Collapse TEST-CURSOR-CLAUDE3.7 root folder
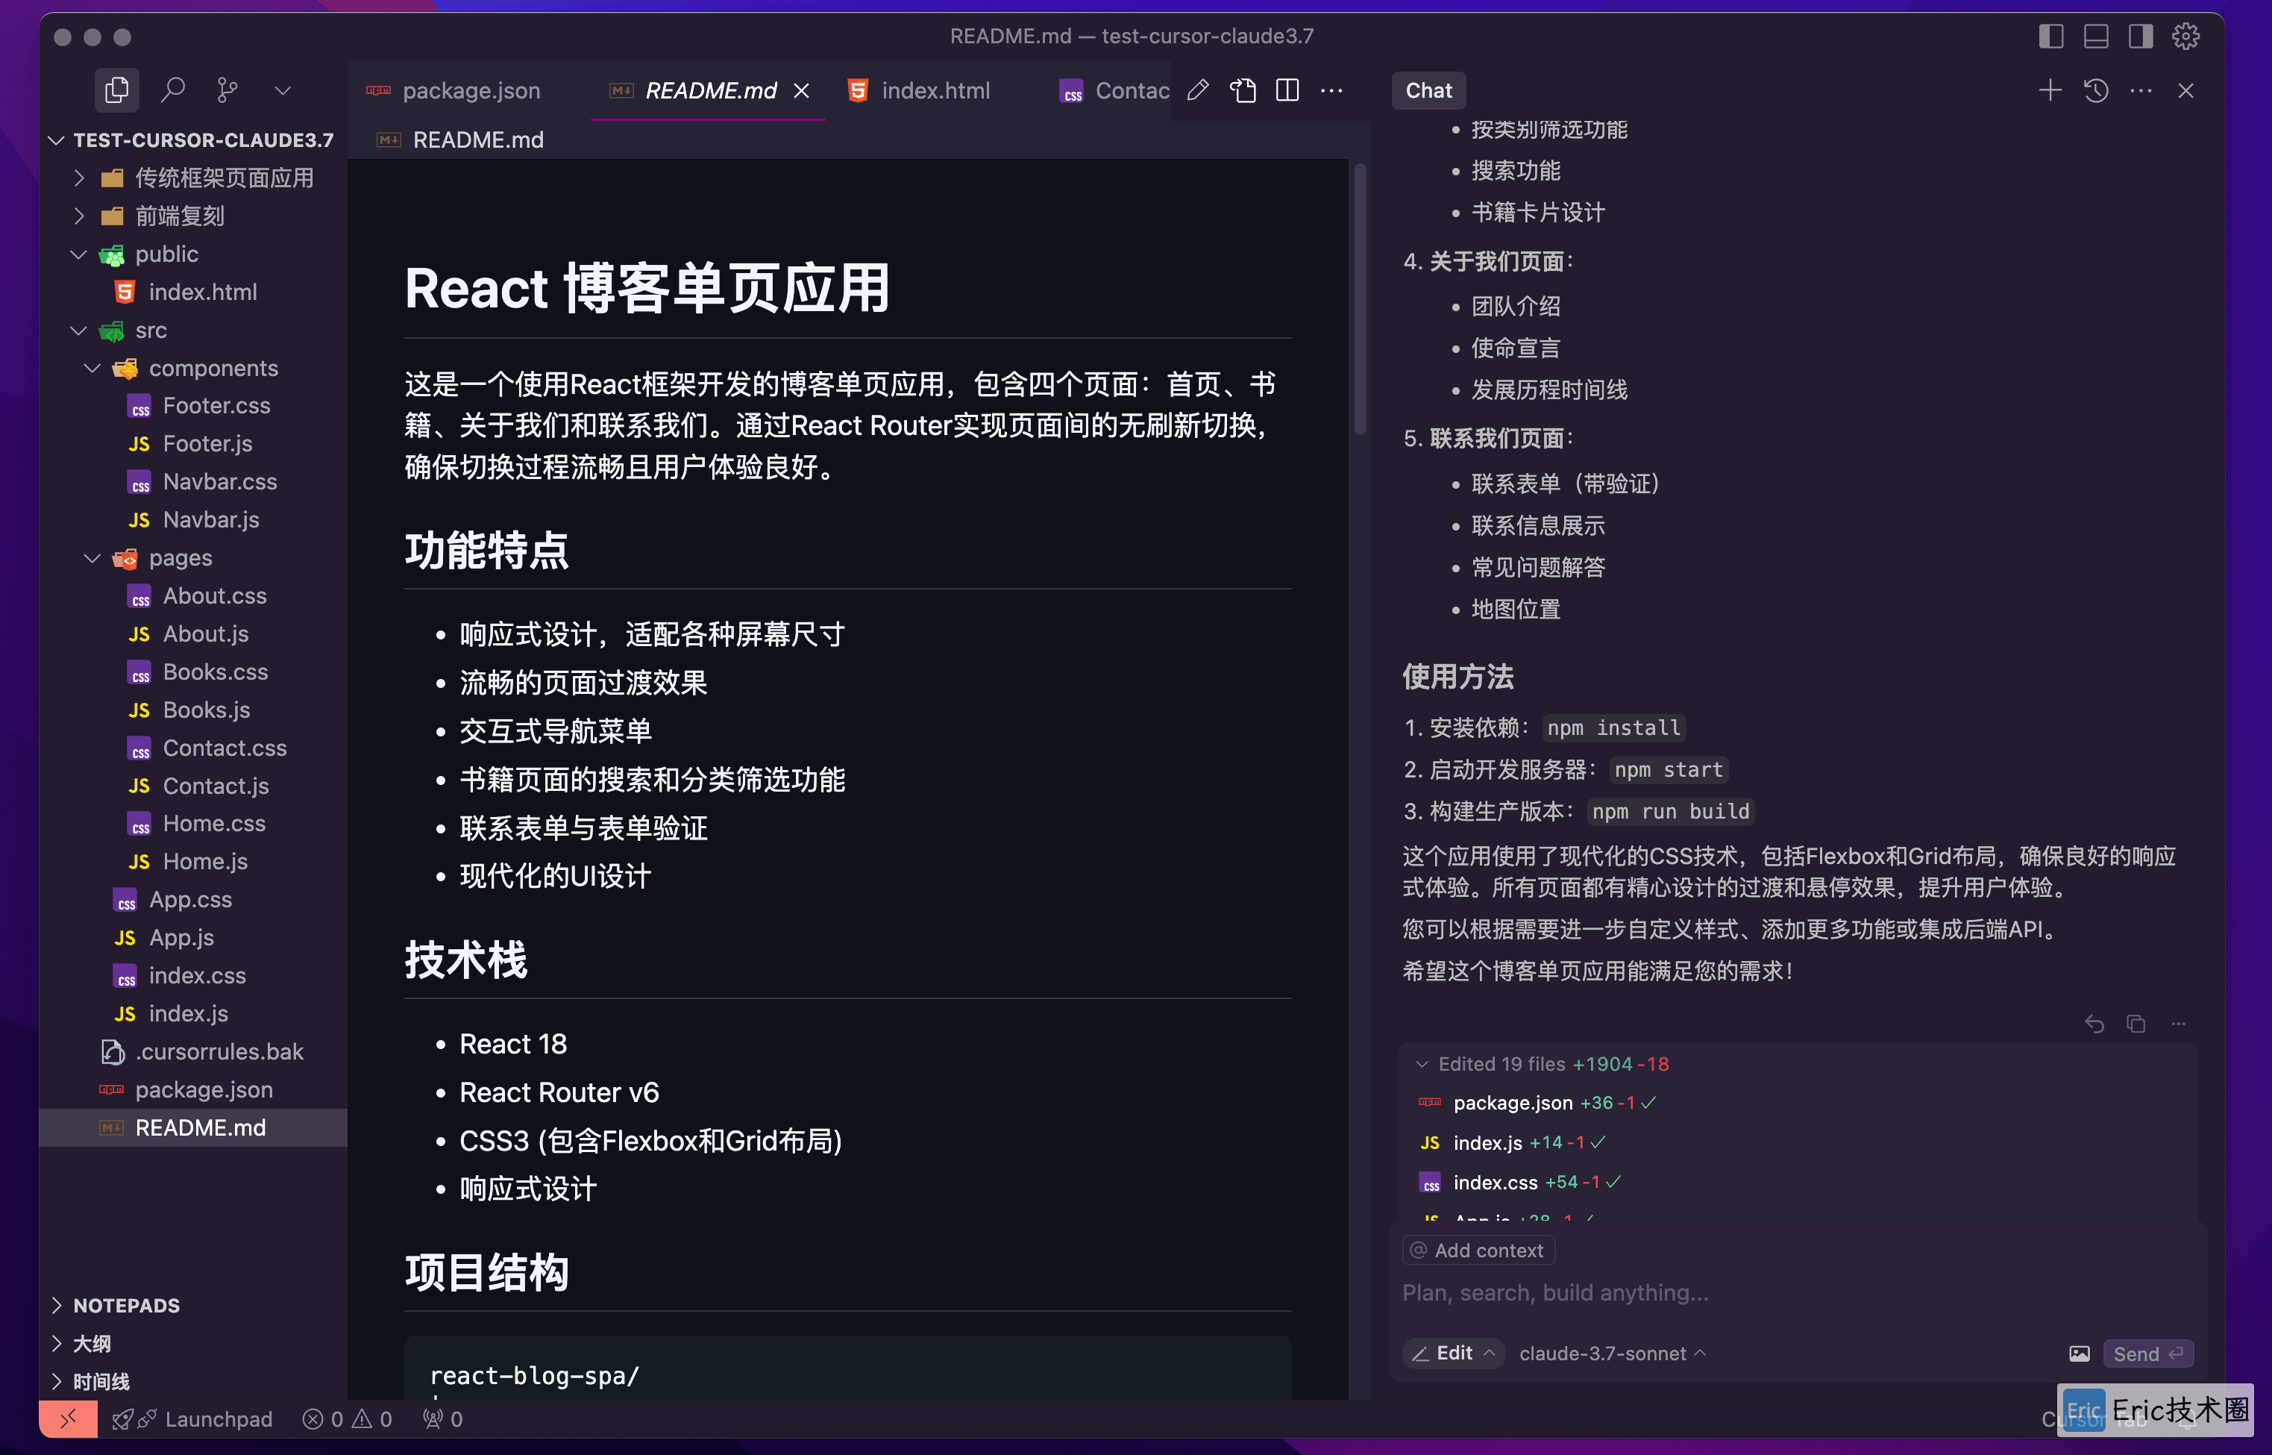The height and width of the screenshot is (1455, 2272). point(192,140)
